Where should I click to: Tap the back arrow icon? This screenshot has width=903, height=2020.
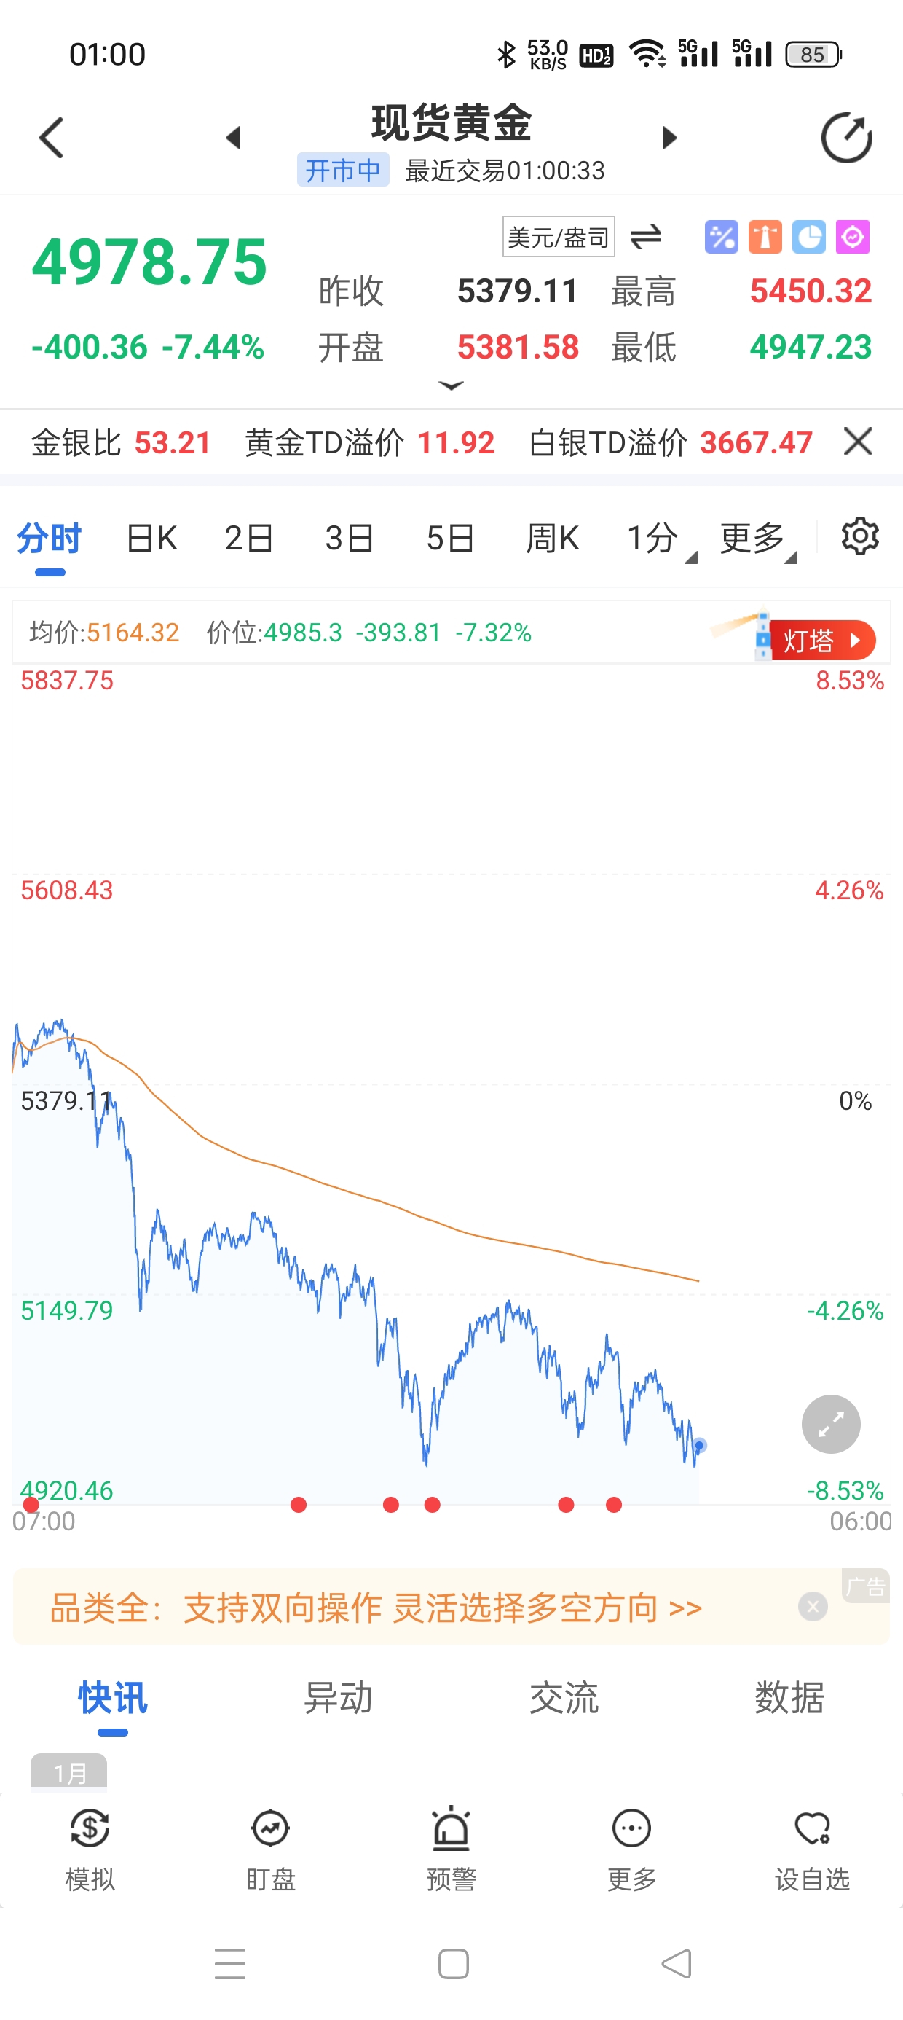(52, 138)
